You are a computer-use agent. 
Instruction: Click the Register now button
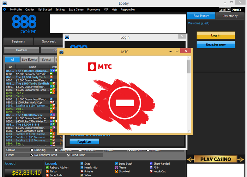tap(216, 44)
